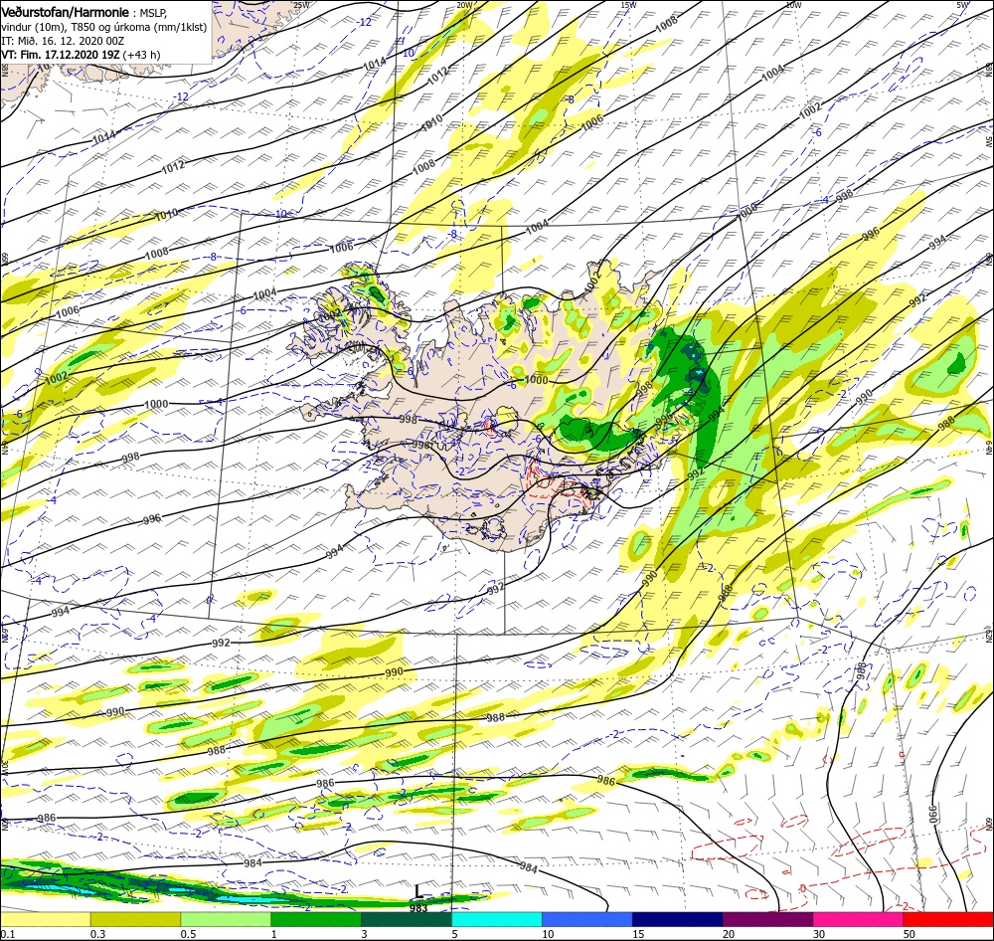Click the '50' legend value label
This screenshot has height=941, width=994.
coord(910,934)
